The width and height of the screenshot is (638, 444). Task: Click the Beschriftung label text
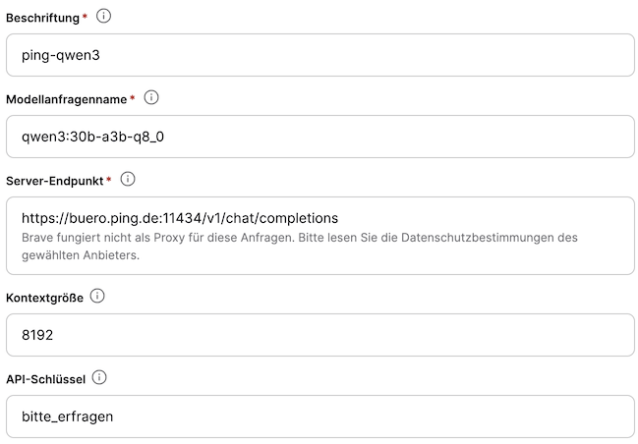pyautogui.click(x=42, y=18)
